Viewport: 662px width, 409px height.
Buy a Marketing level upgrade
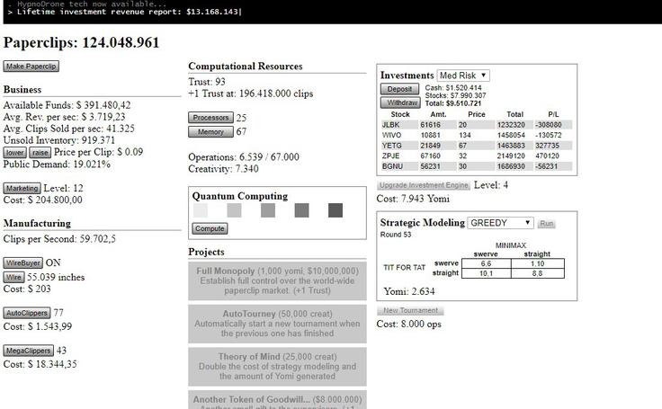coord(22,188)
